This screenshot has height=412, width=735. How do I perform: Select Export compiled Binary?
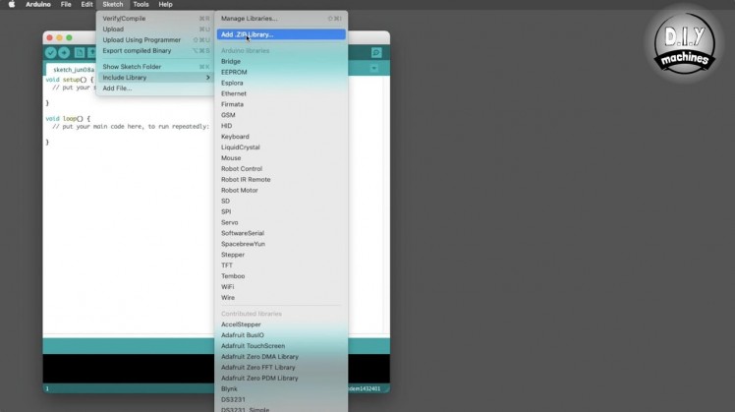click(155, 51)
